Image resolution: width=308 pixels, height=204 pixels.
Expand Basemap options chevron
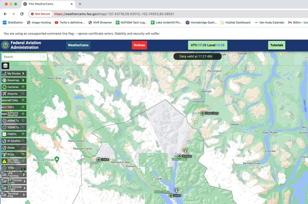click(x=23, y=80)
